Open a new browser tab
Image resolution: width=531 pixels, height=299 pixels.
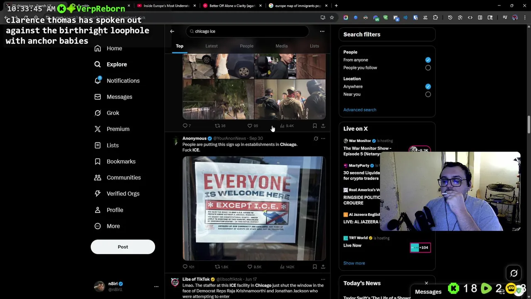[x=336, y=6]
